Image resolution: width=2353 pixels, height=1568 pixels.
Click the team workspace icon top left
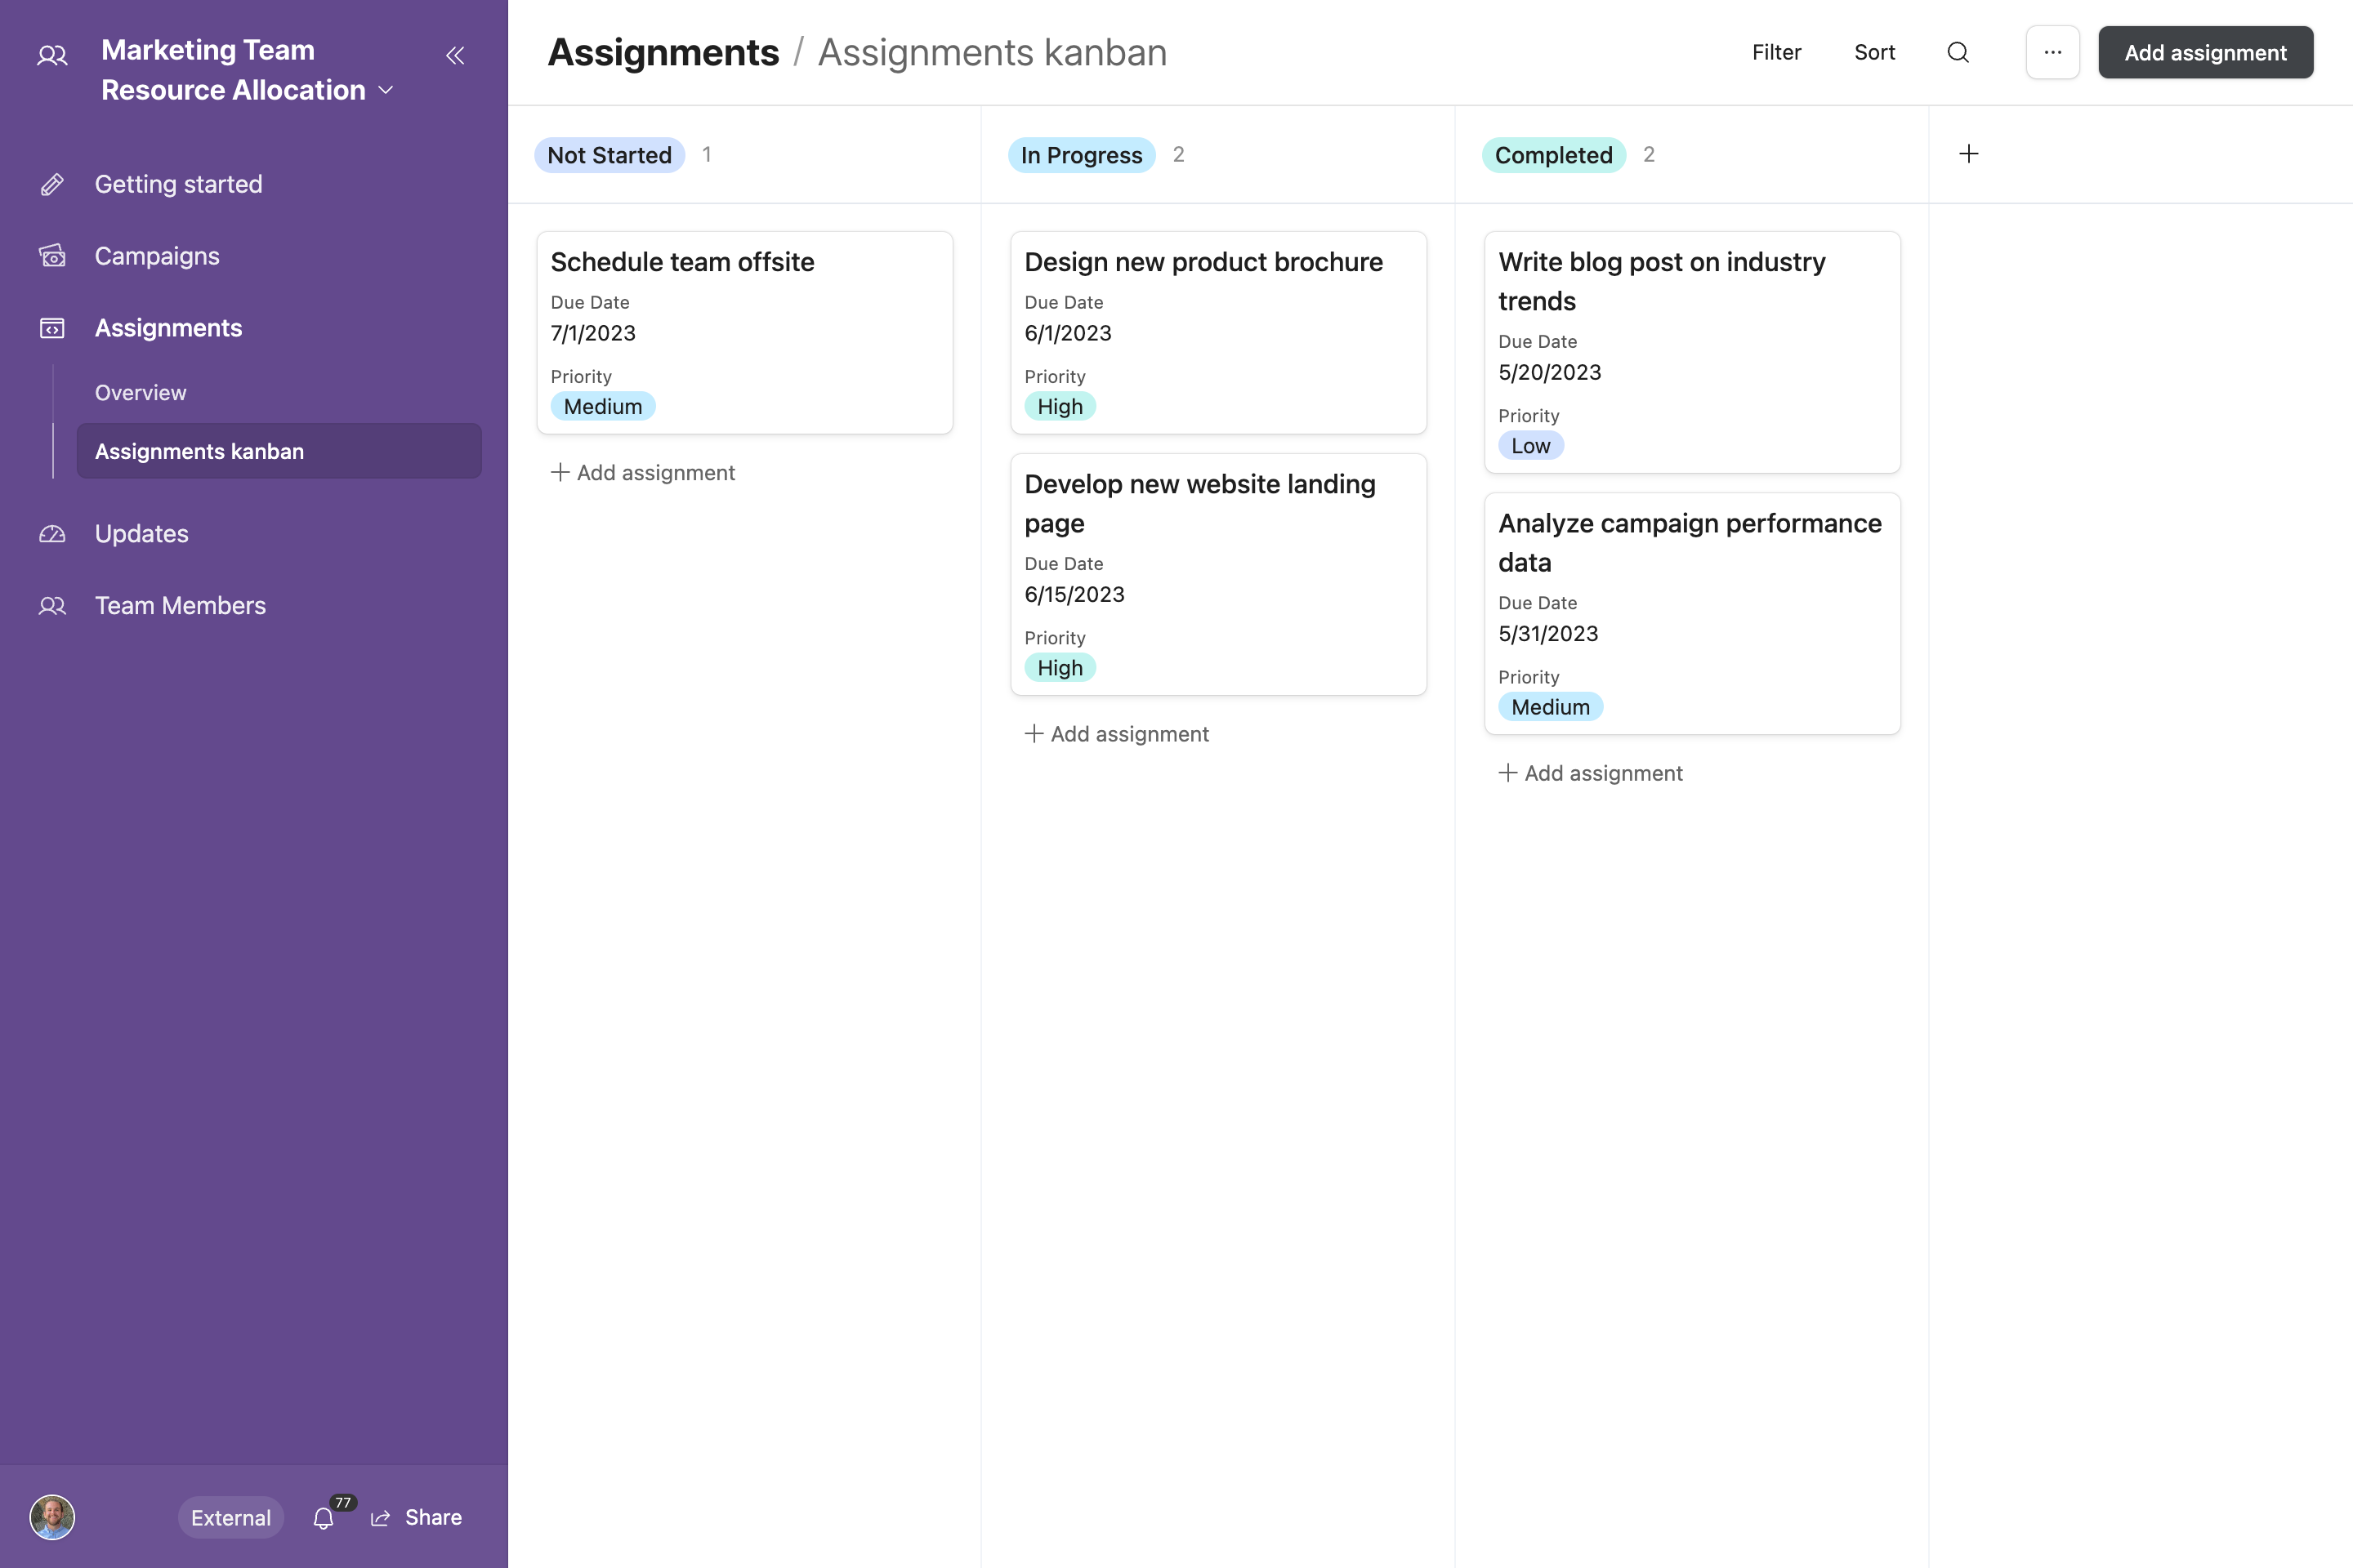point(51,55)
